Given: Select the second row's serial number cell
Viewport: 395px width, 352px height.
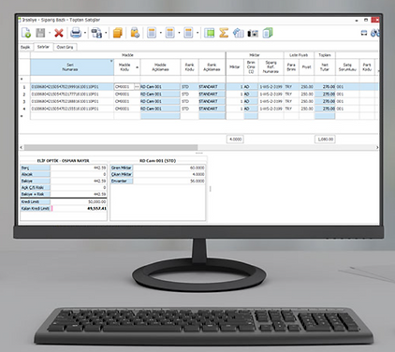Looking at the screenshot, I should 72,94.
